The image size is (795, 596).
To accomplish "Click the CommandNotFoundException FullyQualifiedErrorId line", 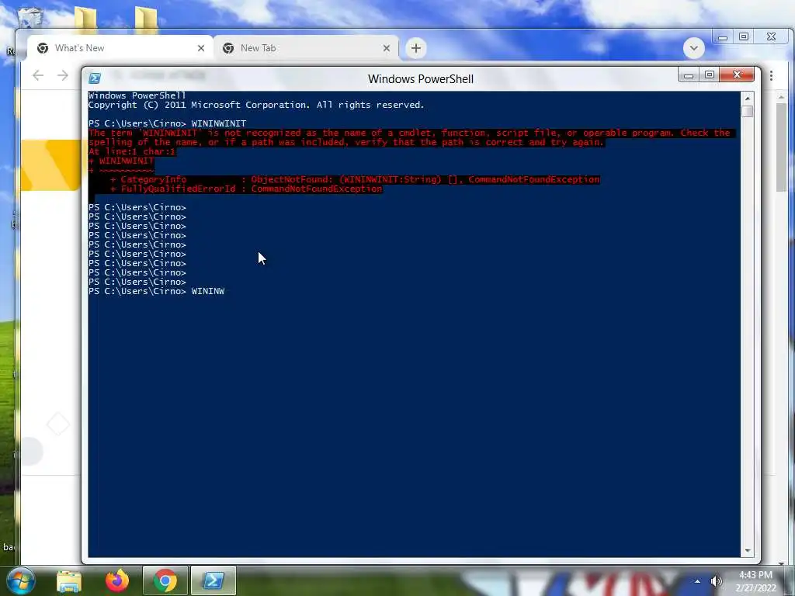I will [x=246, y=189].
